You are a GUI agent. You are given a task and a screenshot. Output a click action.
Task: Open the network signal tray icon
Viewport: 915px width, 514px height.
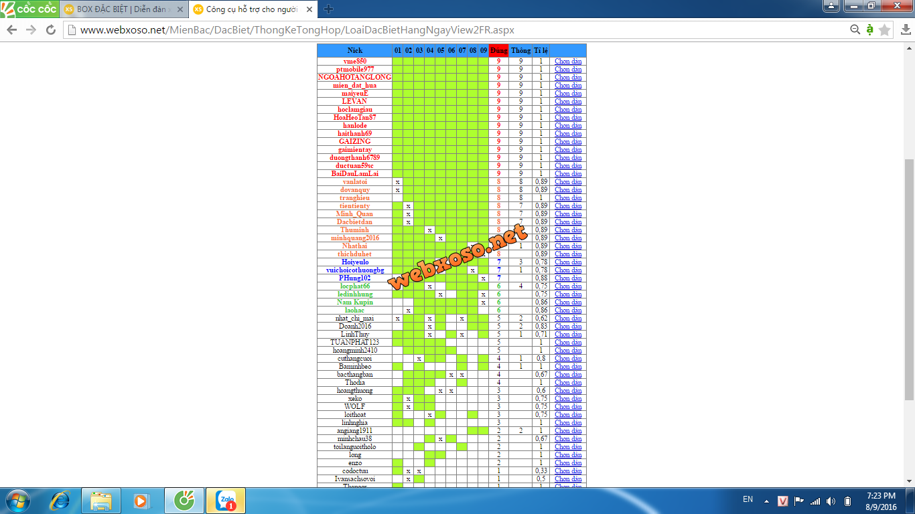(x=815, y=501)
